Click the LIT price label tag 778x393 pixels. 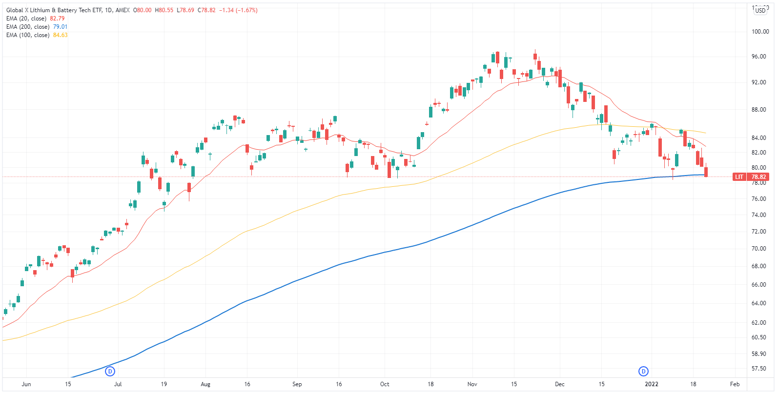point(739,177)
